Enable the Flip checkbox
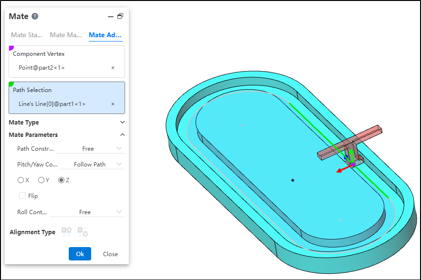The width and height of the screenshot is (421, 280). [x=22, y=196]
